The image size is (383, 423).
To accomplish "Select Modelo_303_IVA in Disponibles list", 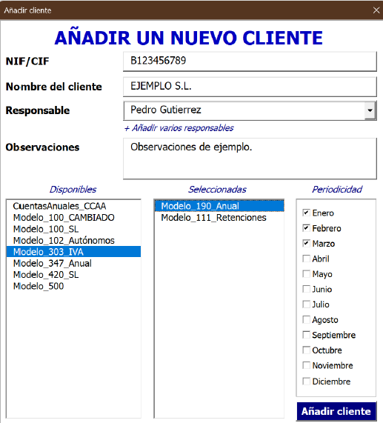I will tap(73, 252).
